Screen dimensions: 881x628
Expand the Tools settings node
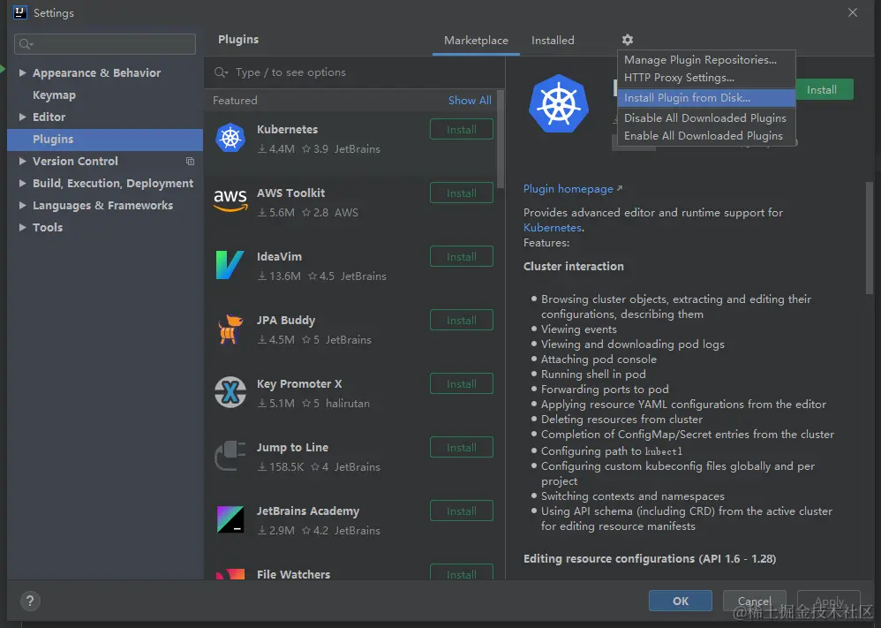pos(22,227)
